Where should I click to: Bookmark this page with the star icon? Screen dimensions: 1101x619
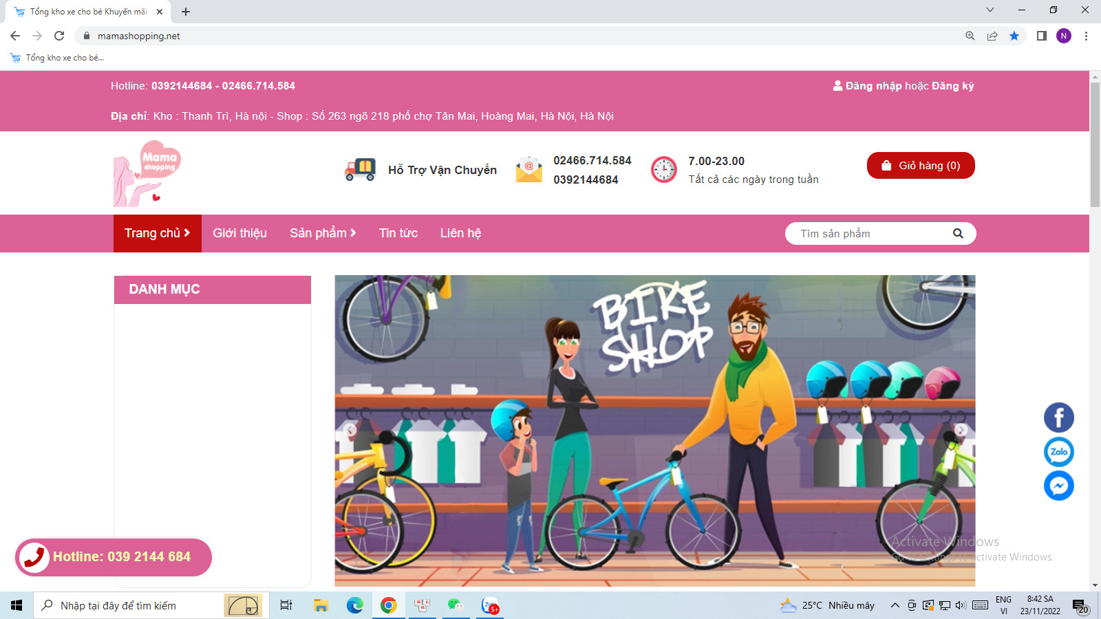(x=1014, y=36)
